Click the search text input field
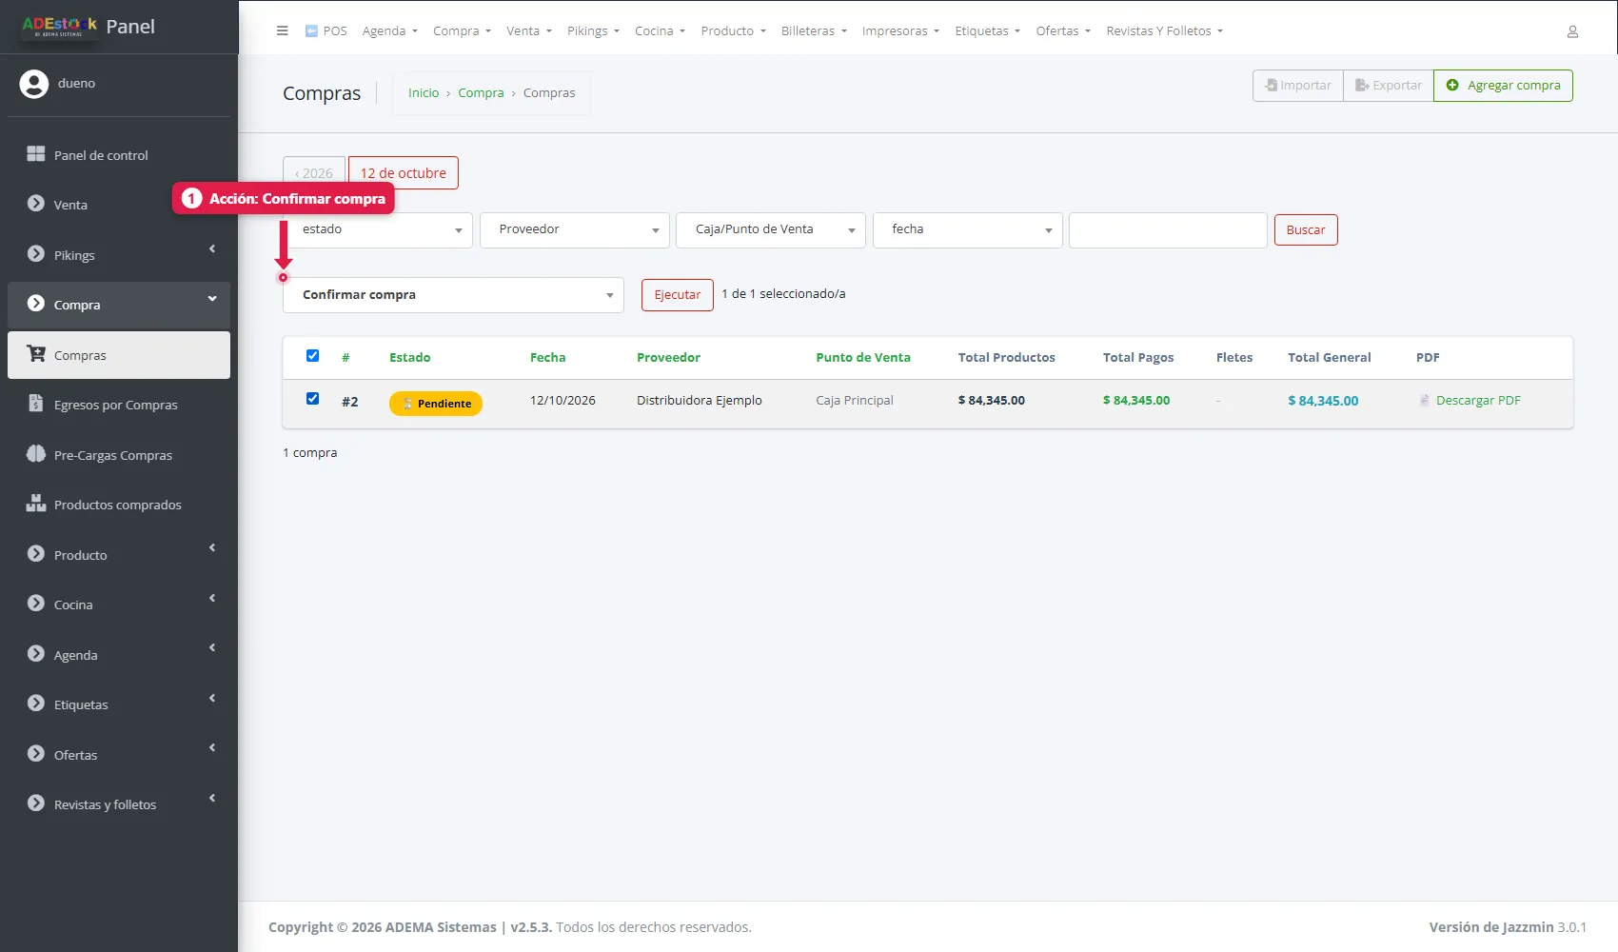This screenshot has width=1618, height=952. [1168, 230]
